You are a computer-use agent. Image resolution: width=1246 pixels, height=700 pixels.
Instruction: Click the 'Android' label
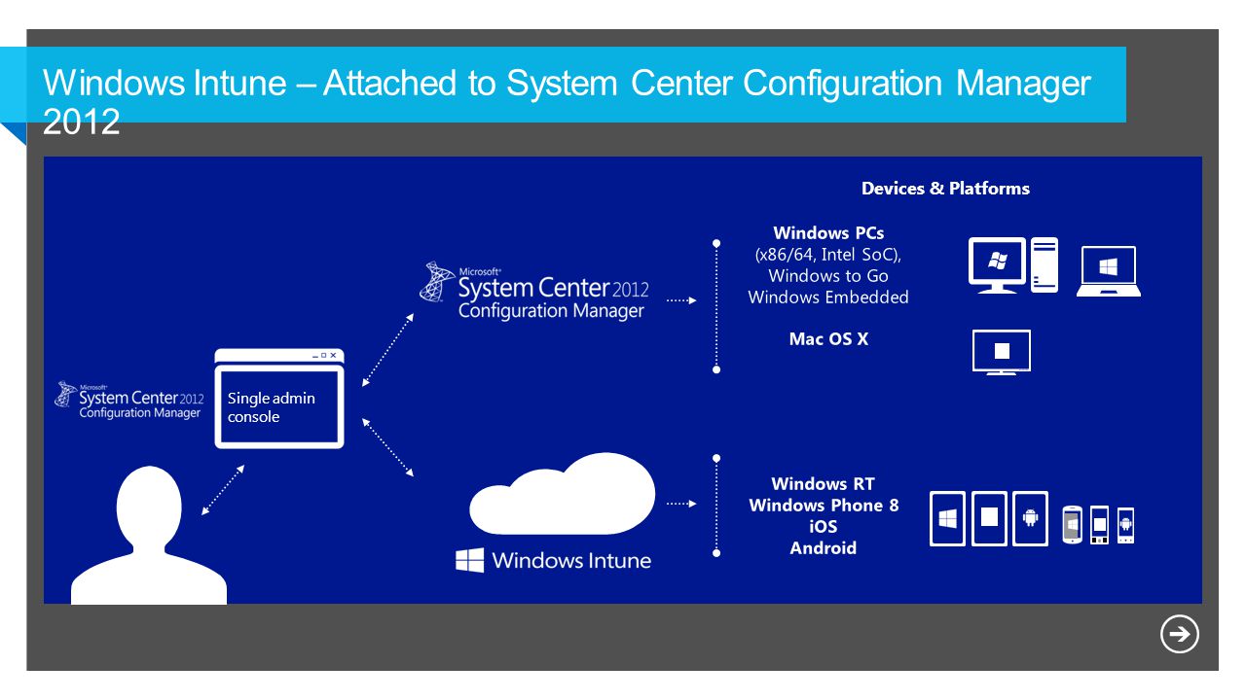click(x=824, y=548)
